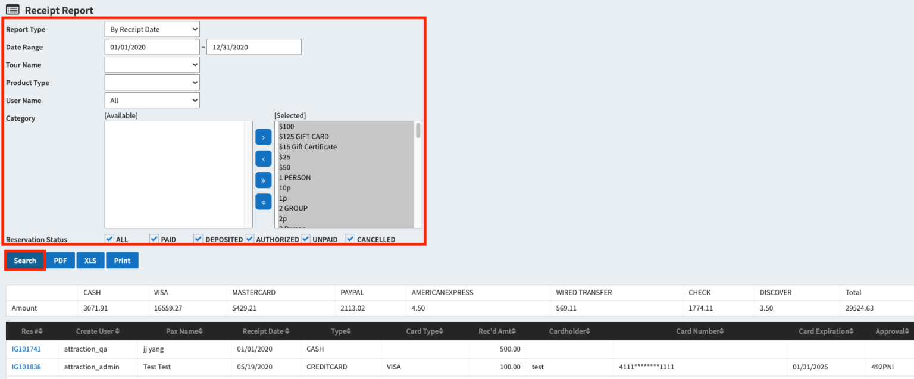Viewport: 914px width, 379px height.
Task: Expand the Tour Name dropdown
Action: (152, 65)
